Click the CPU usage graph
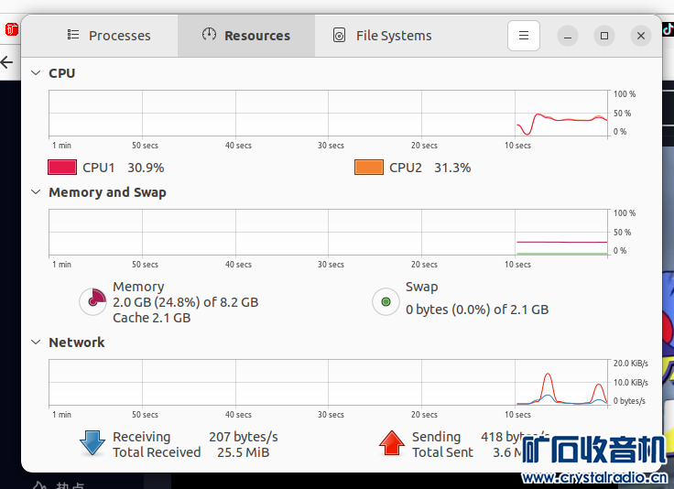This screenshot has width=674, height=489. point(329,113)
